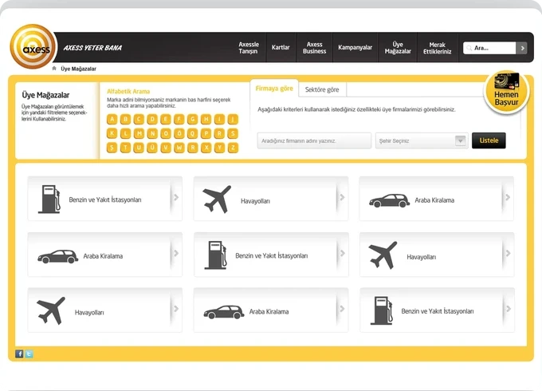542x391 pixels.
Task: Expand the middle-row Havayolları card arrow
Action: click(509, 253)
